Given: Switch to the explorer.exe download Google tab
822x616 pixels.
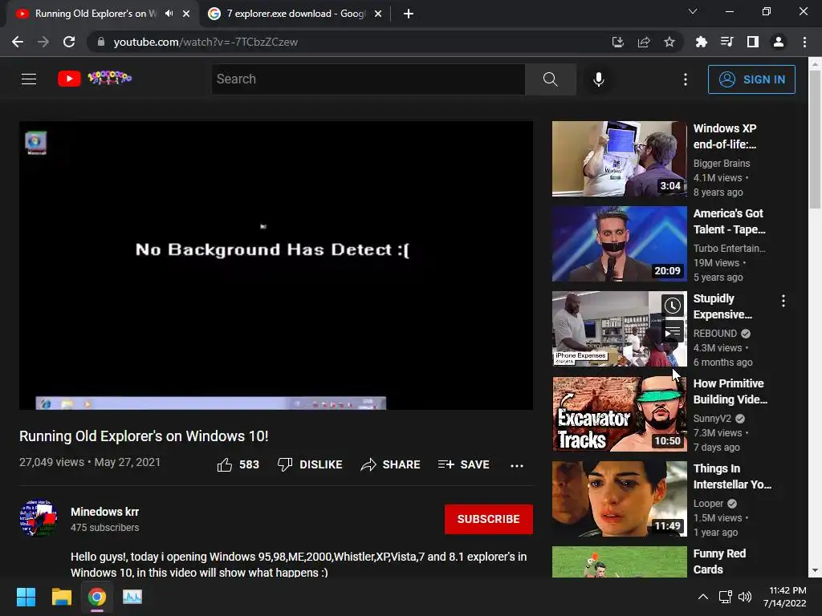Looking at the screenshot, I should pyautogui.click(x=296, y=14).
